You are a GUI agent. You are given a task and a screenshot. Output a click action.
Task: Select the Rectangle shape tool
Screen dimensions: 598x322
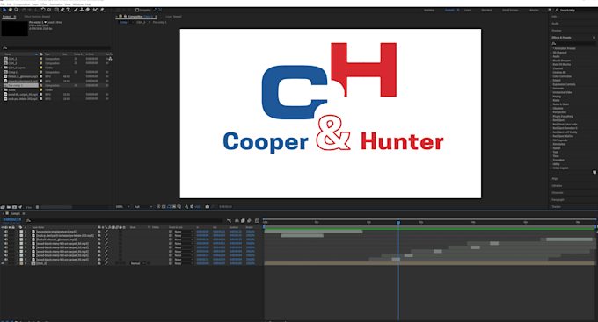[x=56, y=10]
